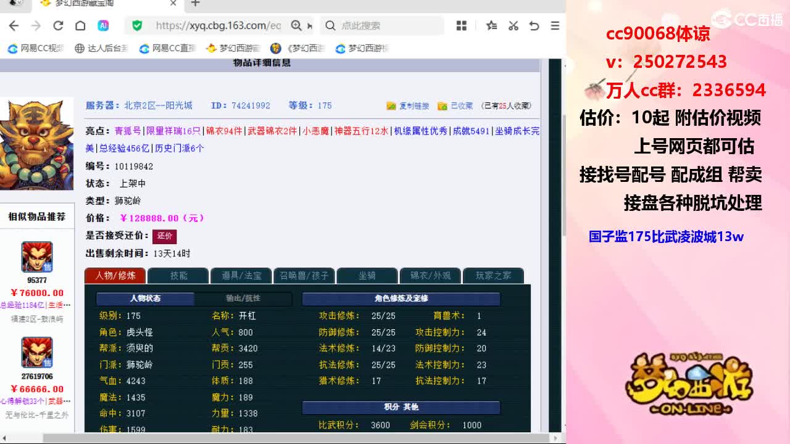Image resolution: width=790 pixels, height=444 pixels.
Task: Open the 网易CC直播 bookmark
Action: pyautogui.click(x=167, y=48)
